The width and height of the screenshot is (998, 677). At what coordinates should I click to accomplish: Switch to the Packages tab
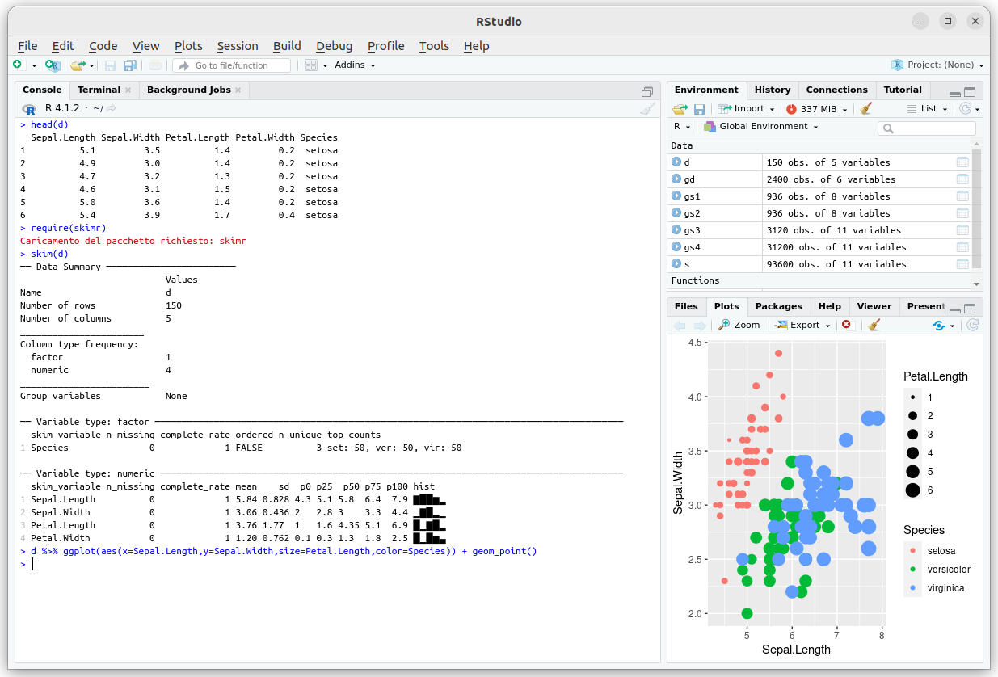(778, 306)
